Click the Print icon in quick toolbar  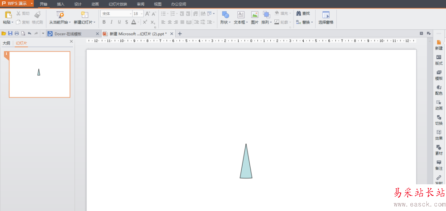click(x=17, y=33)
